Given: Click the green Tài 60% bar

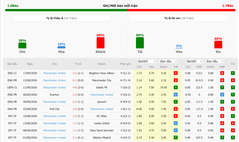Looking at the screenshot, I should (140, 43).
